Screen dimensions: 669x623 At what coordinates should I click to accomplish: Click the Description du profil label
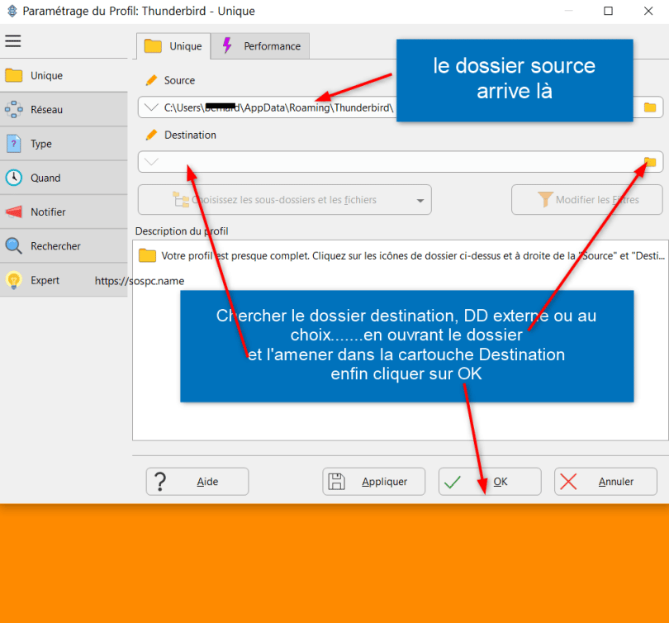click(x=182, y=231)
